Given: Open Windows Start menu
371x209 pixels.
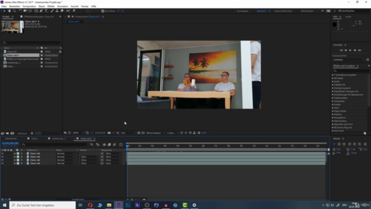Looking at the screenshot, I should (x=5, y=205).
